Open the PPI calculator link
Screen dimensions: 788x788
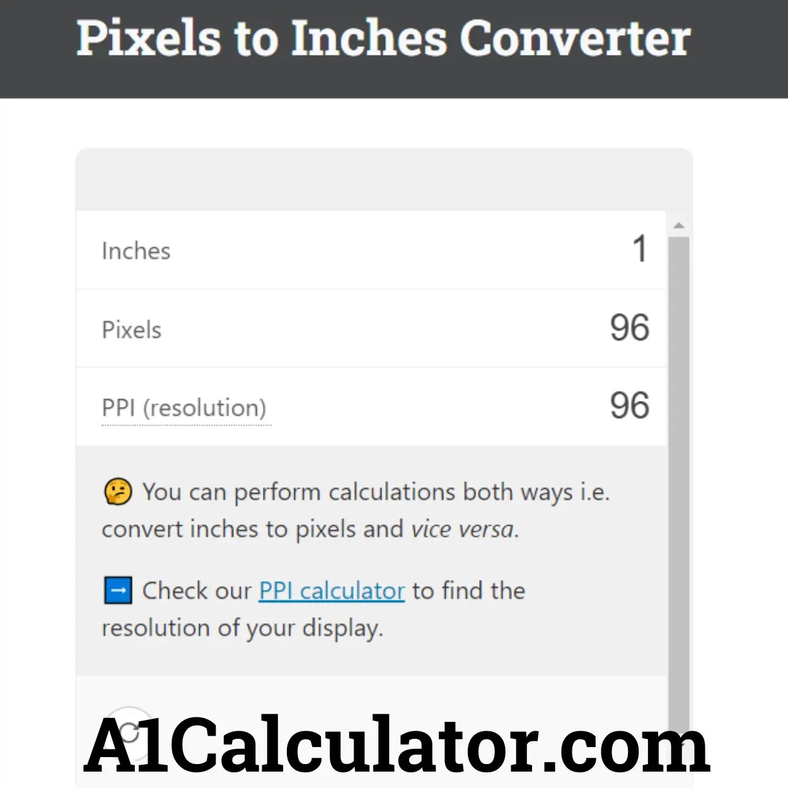tap(332, 591)
